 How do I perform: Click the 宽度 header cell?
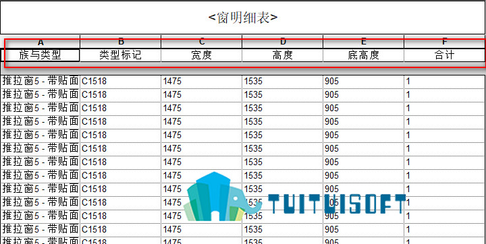coord(201,55)
